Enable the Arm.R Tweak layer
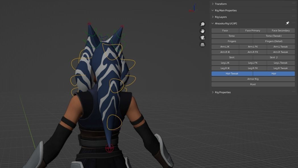This screenshot has height=168, width=298. (281, 52)
